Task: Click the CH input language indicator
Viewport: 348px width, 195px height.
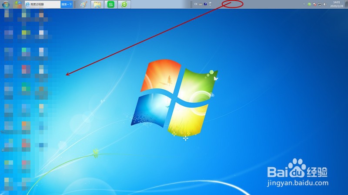Action: click(x=196, y=4)
